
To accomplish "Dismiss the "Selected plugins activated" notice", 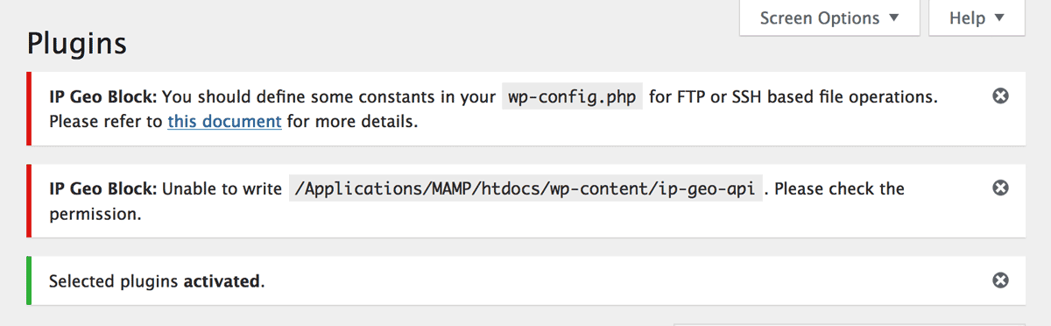I will tap(1000, 281).
